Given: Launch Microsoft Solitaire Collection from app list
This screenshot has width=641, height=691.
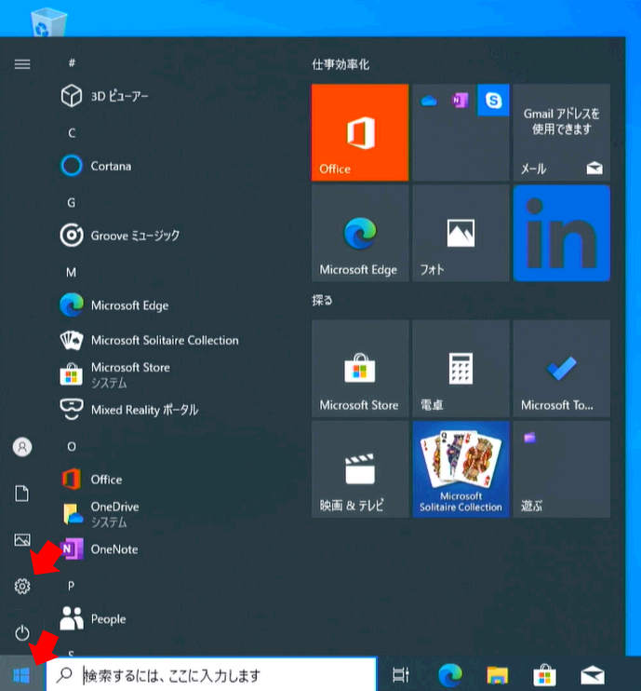Looking at the screenshot, I should pos(150,340).
